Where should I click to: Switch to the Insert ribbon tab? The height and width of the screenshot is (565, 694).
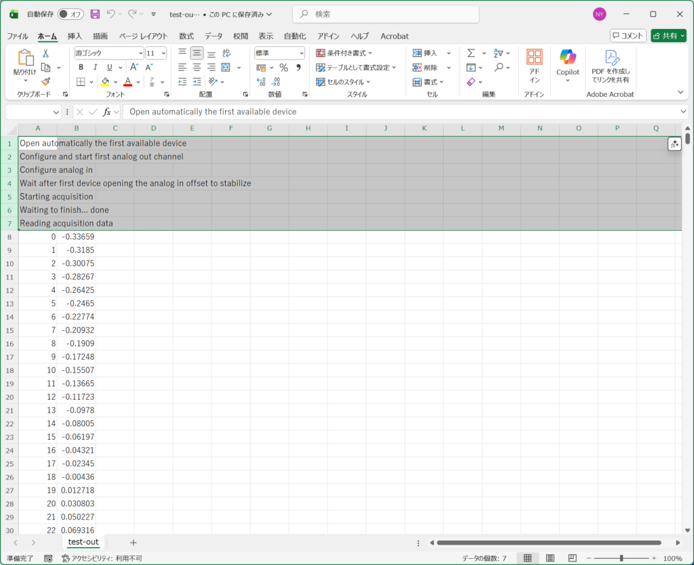coord(75,36)
